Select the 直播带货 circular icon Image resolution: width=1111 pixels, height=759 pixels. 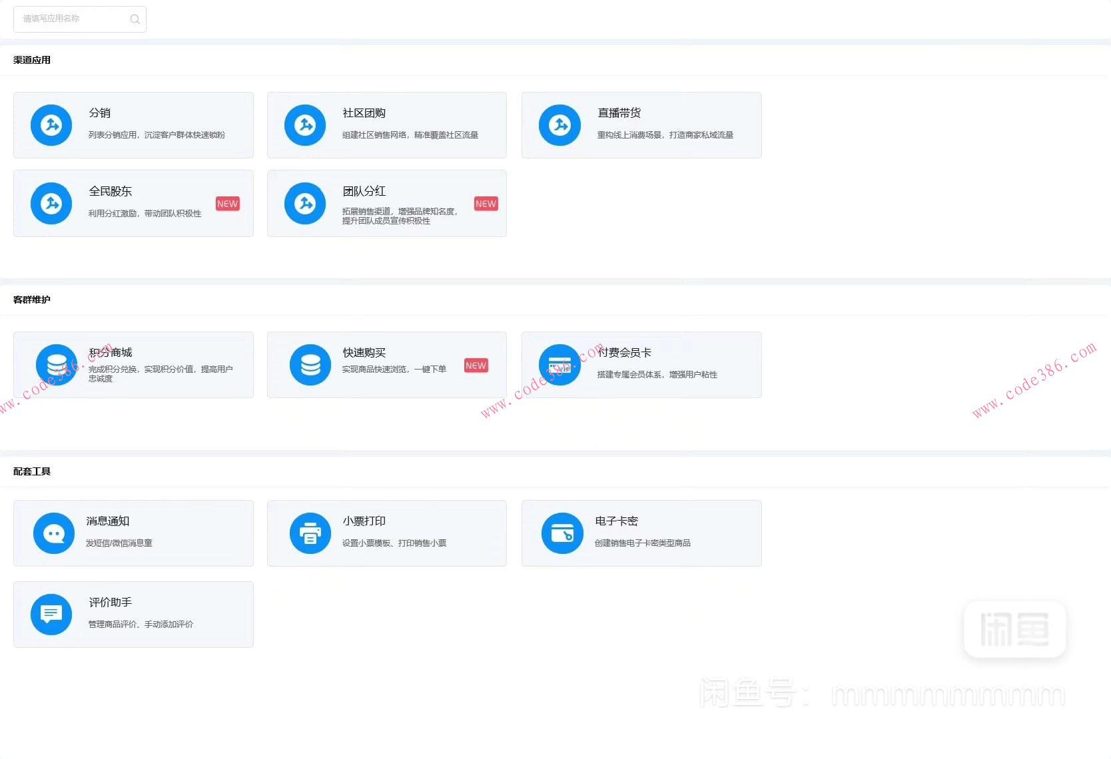coord(559,125)
